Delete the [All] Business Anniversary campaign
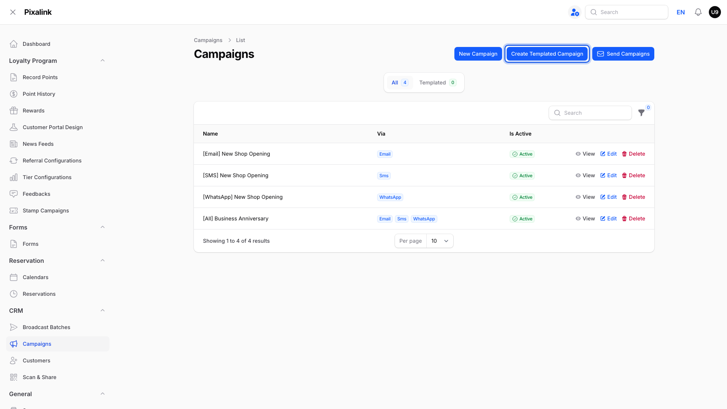Screen dimensions: 727x409 [x=633, y=219]
